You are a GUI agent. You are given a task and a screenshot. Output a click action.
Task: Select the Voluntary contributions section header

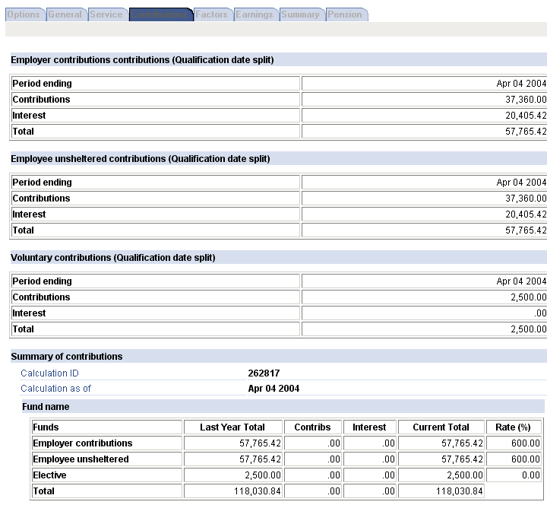(113, 258)
